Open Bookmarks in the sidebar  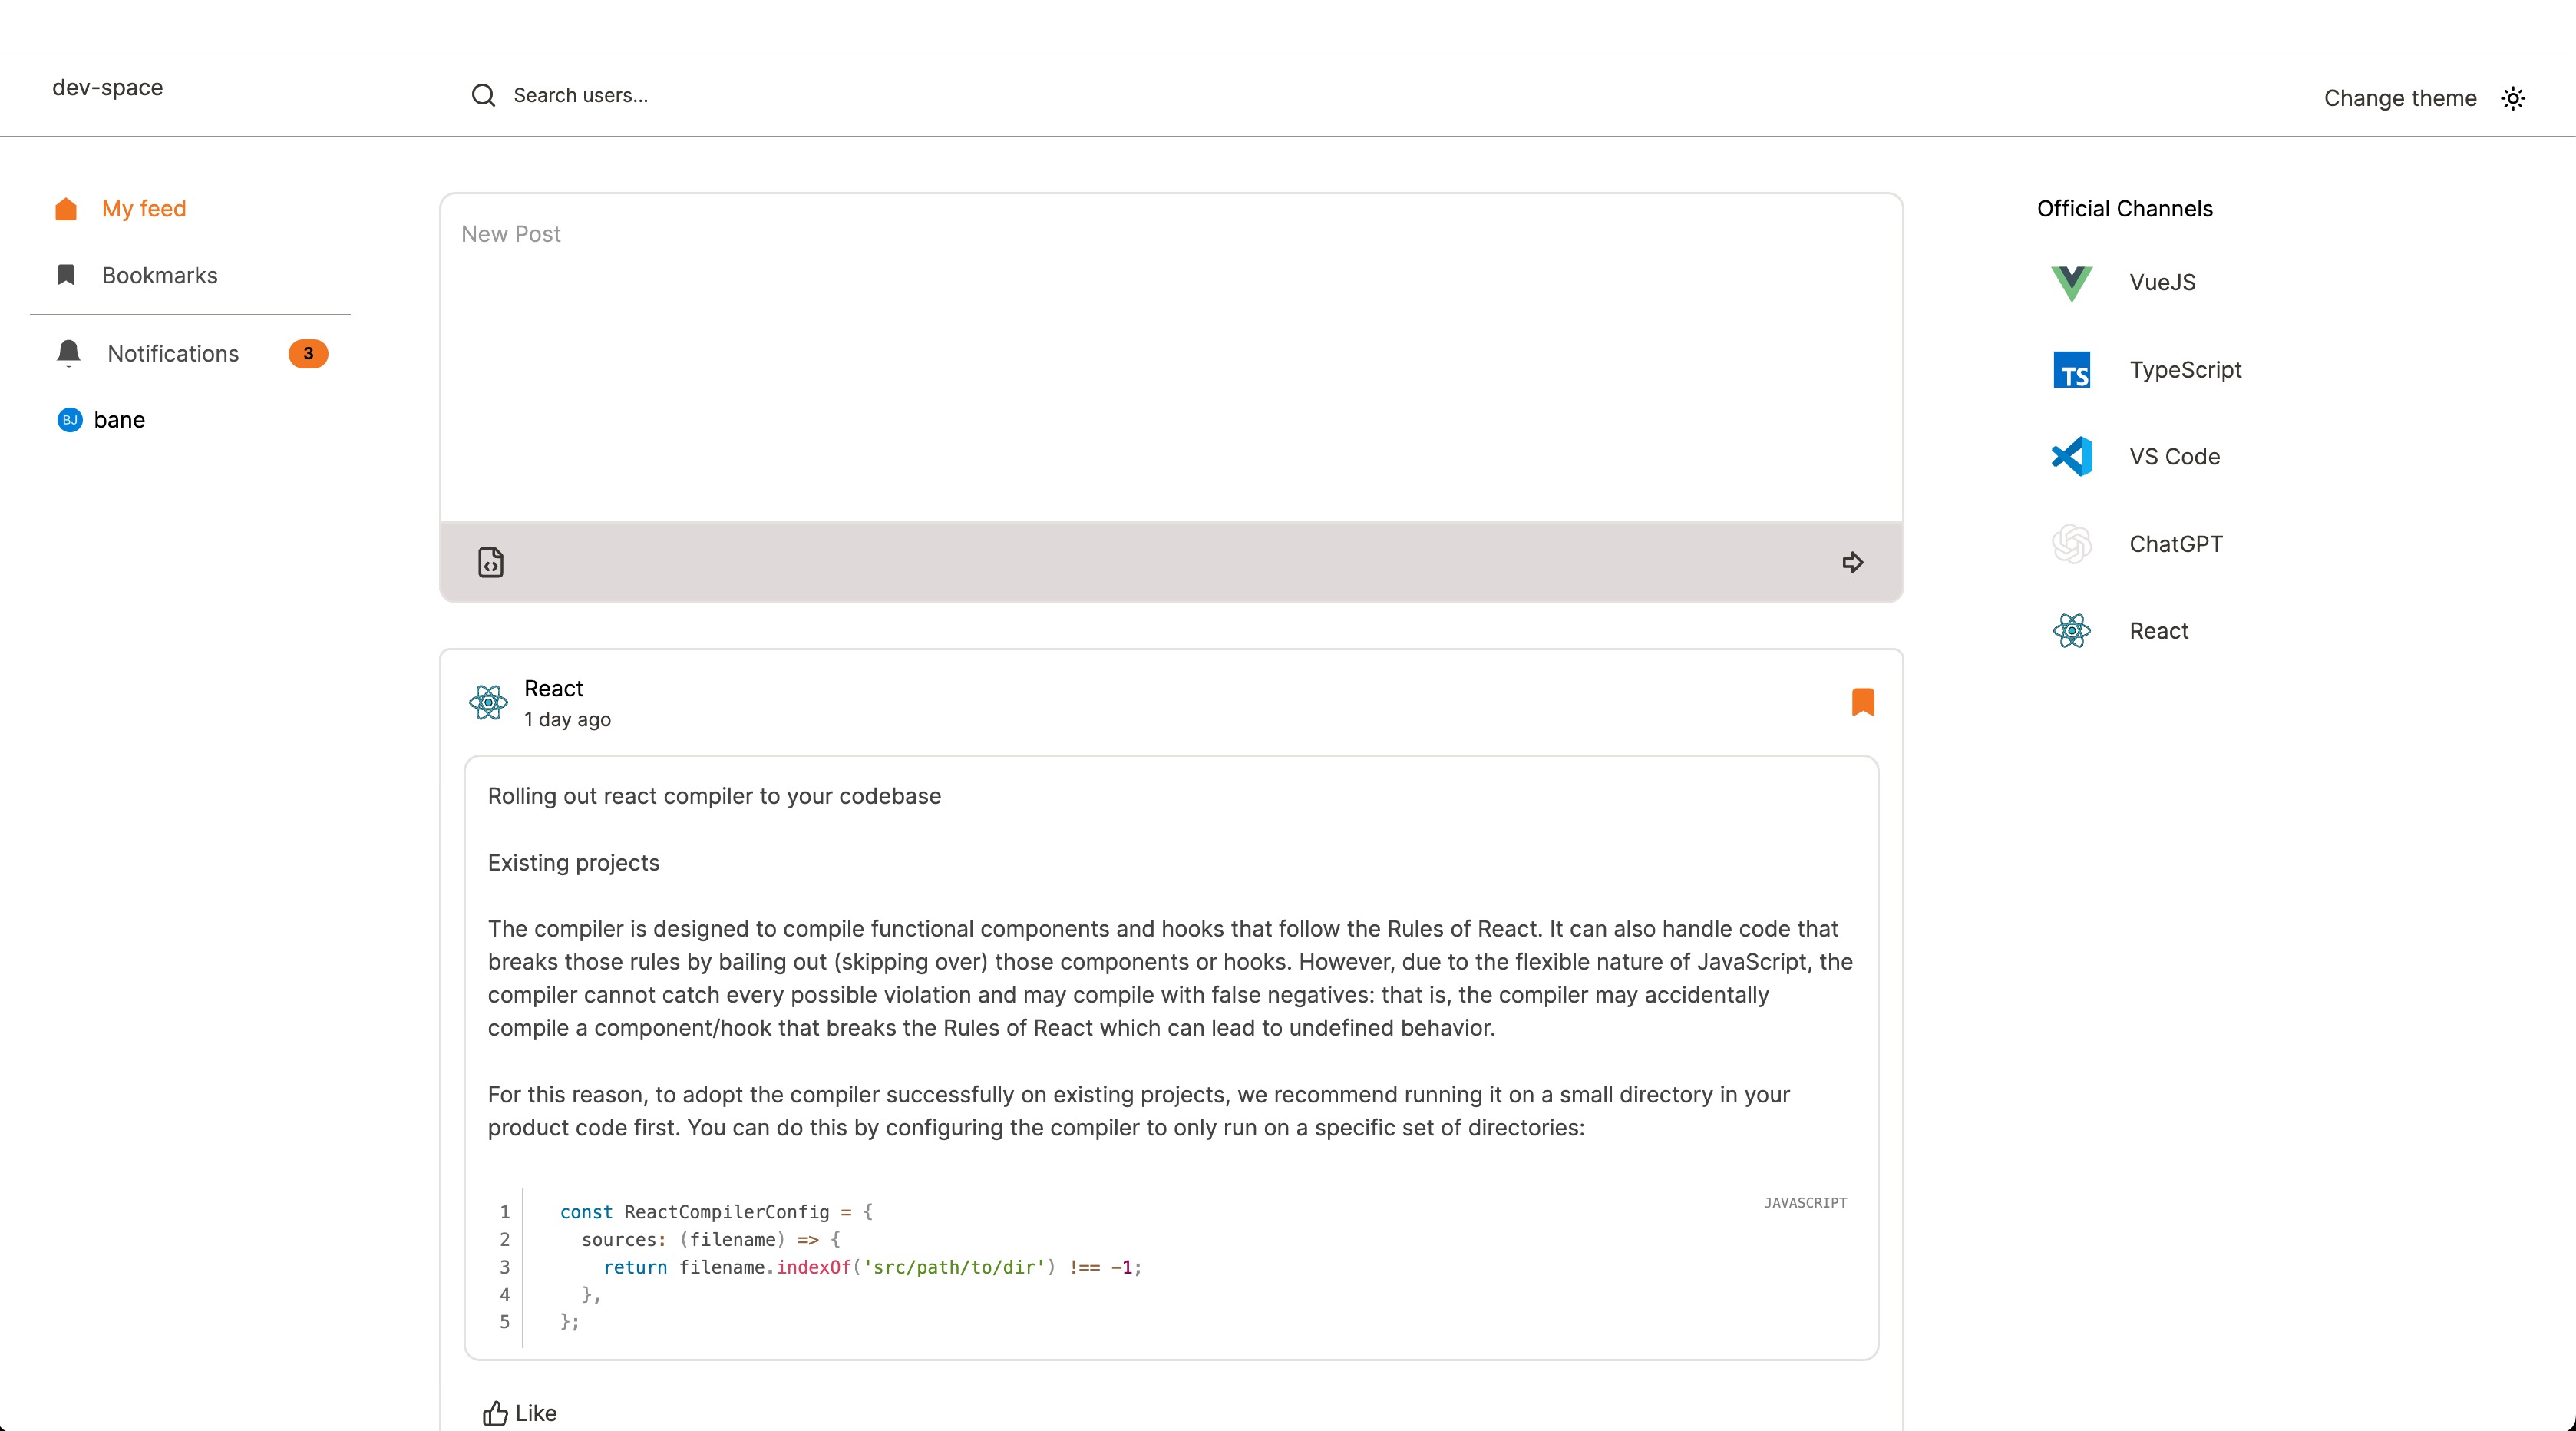159,275
